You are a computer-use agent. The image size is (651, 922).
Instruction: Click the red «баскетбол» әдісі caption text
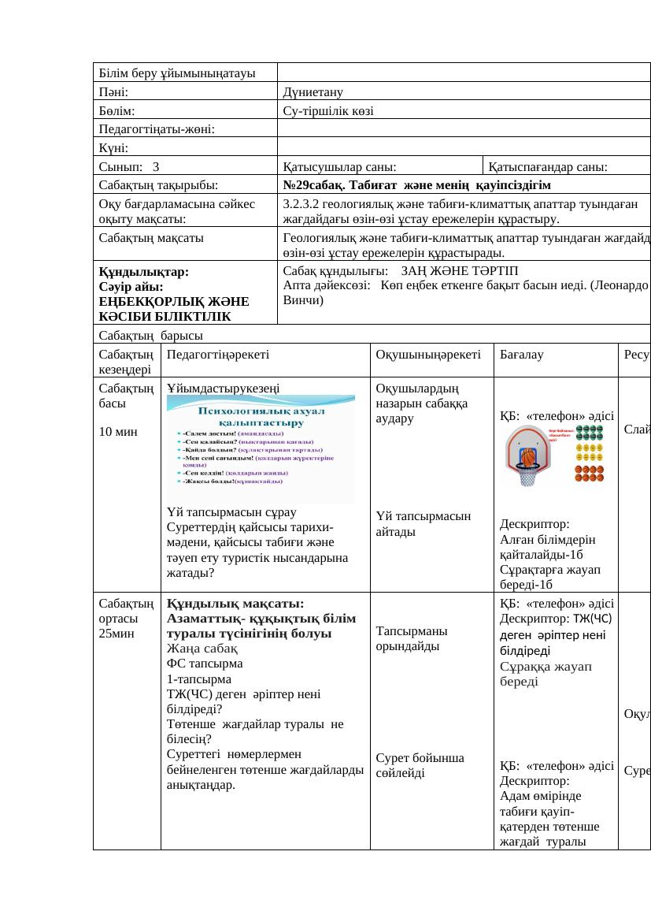pos(561,434)
